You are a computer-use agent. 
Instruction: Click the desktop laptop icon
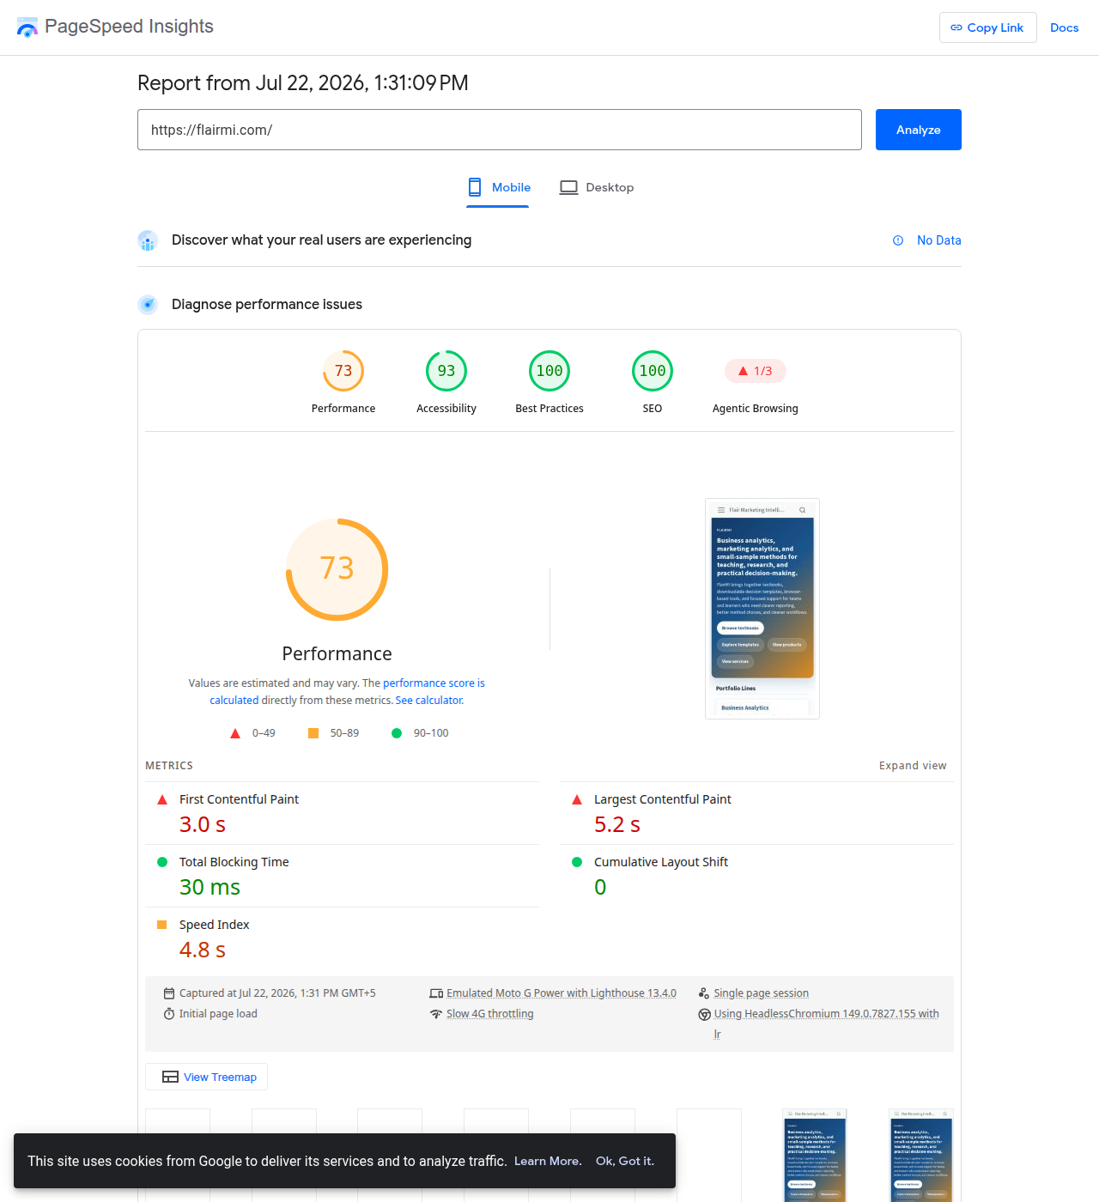pyautogui.click(x=568, y=187)
